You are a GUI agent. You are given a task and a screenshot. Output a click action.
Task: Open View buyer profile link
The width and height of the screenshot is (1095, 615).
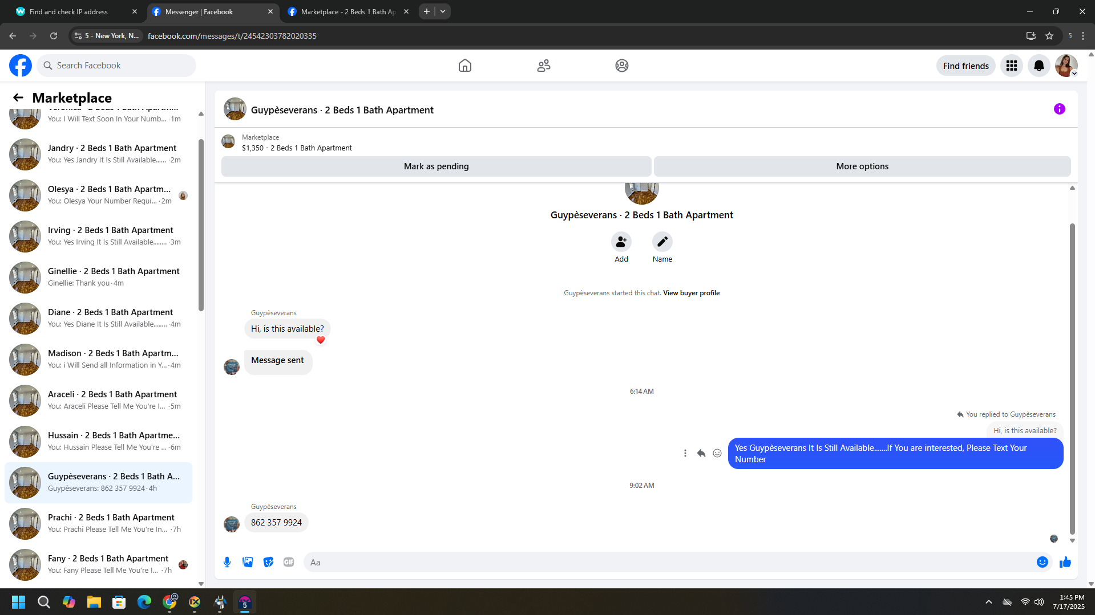click(691, 293)
